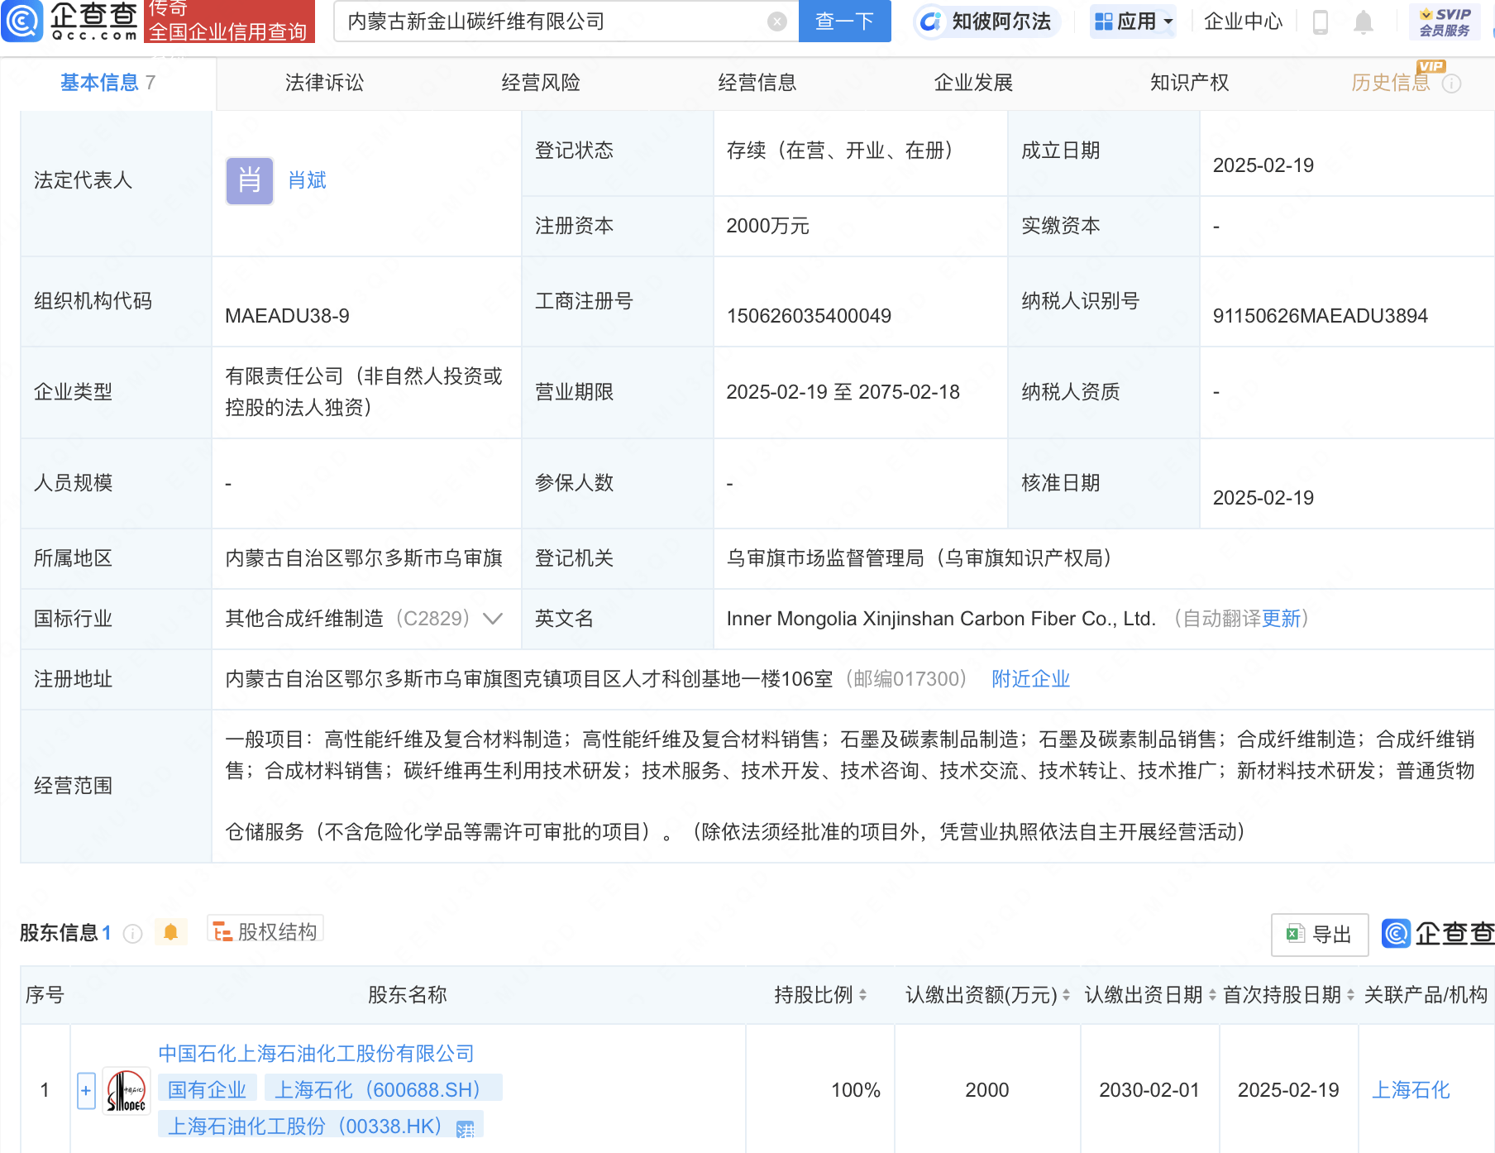Click 更新 link for English name

[1282, 619]
